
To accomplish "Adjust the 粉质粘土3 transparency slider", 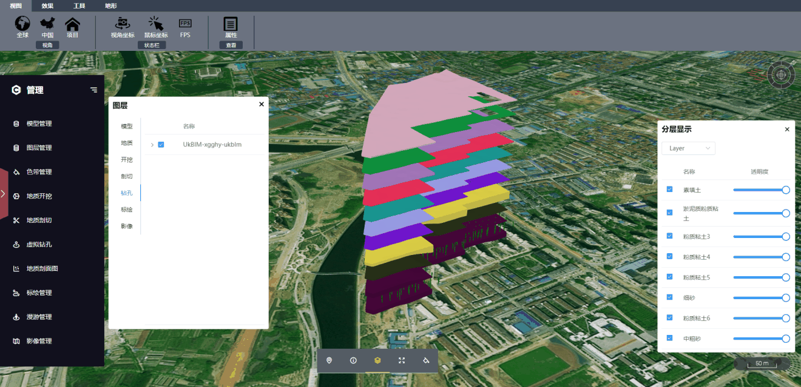I will point(761,236).
